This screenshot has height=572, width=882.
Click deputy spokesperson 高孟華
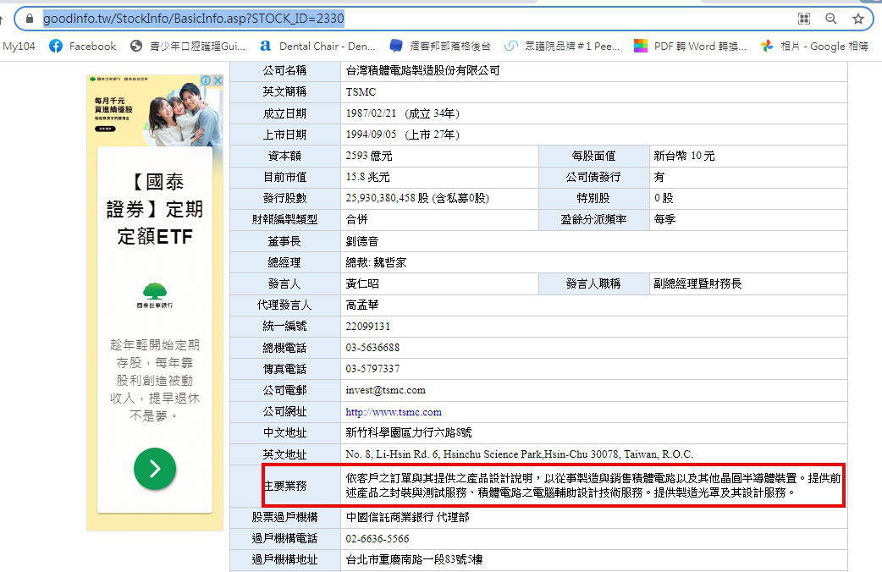(361, 305)
